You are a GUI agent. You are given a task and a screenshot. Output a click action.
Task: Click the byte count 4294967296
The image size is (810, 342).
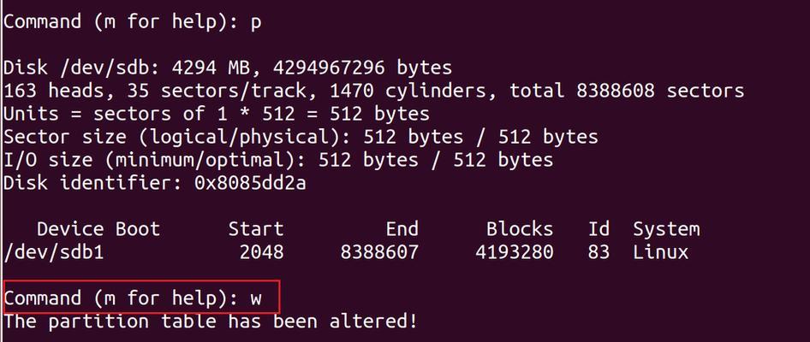[329, 68]
